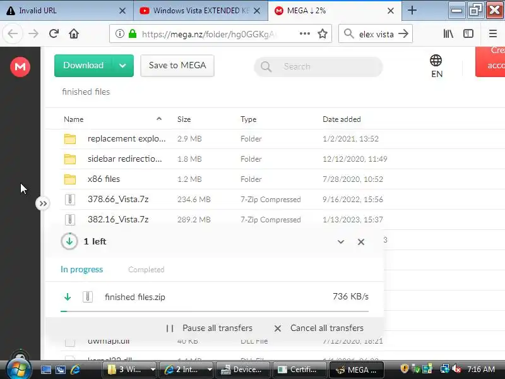
Task: Open the Download options dropdown arrow
Action: [122, 66]
